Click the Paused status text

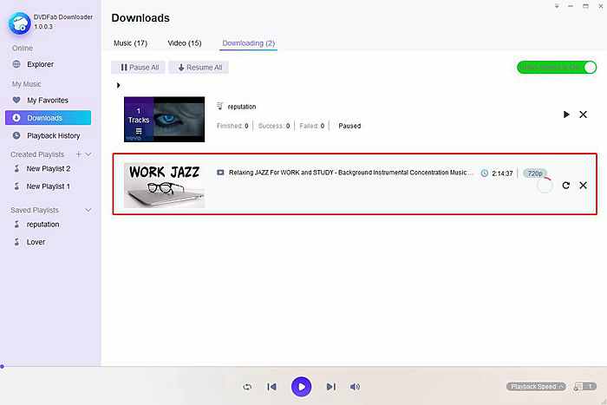[349, 126]
